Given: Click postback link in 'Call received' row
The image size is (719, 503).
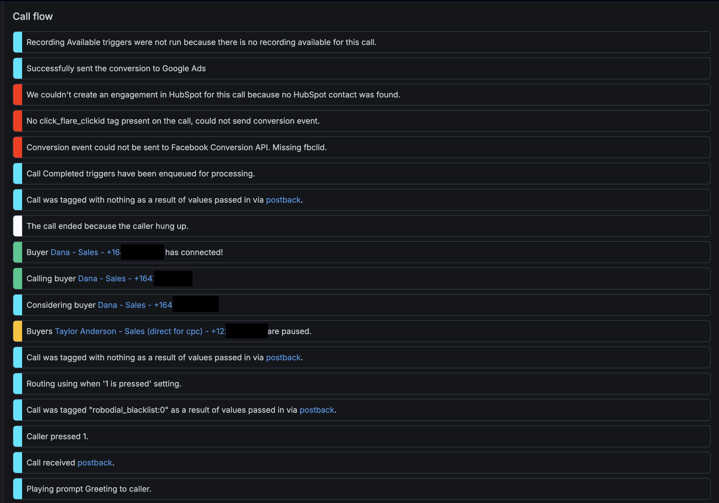Looking at the screenshot, I should (95, 462).
